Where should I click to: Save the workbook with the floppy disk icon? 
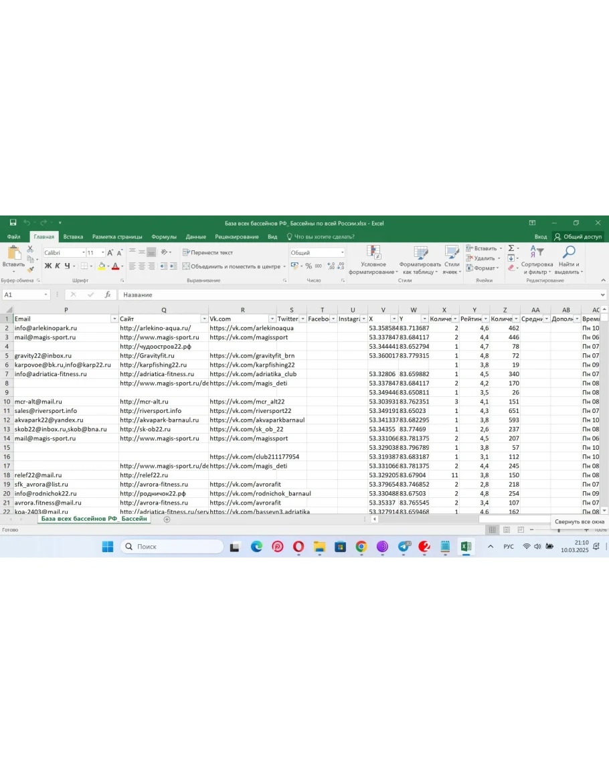[13, 223]
